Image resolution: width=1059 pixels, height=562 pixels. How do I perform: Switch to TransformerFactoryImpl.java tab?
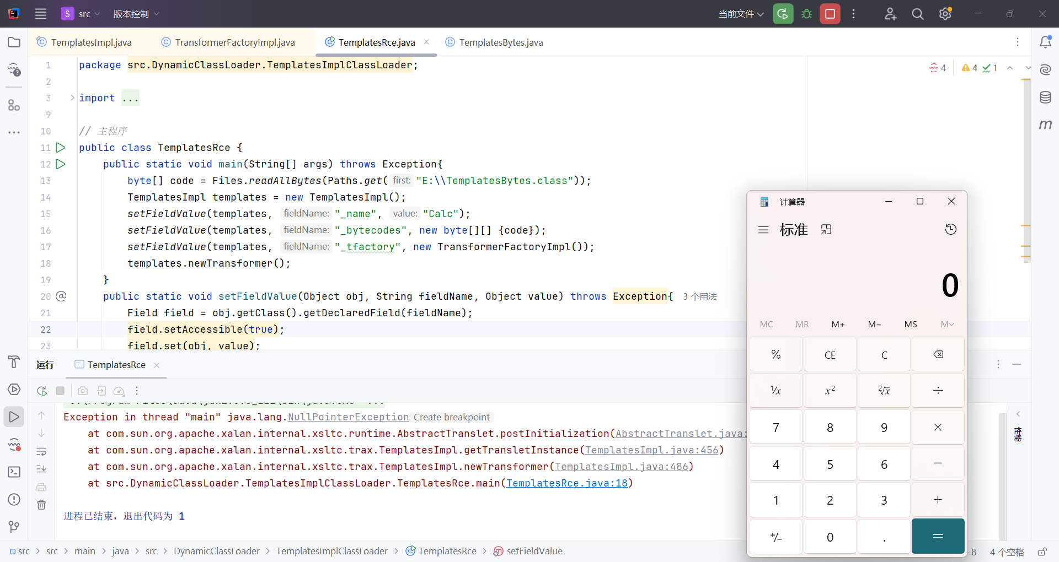coord(234,42)
